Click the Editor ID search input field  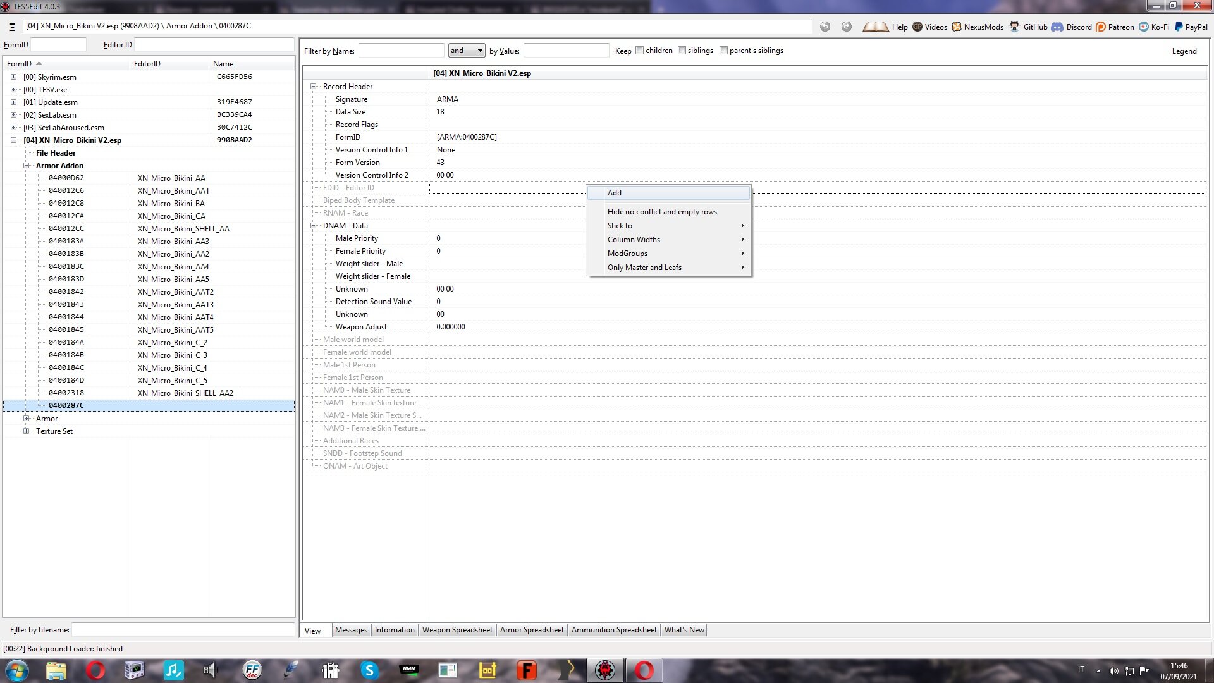click(x=214, y=45)
